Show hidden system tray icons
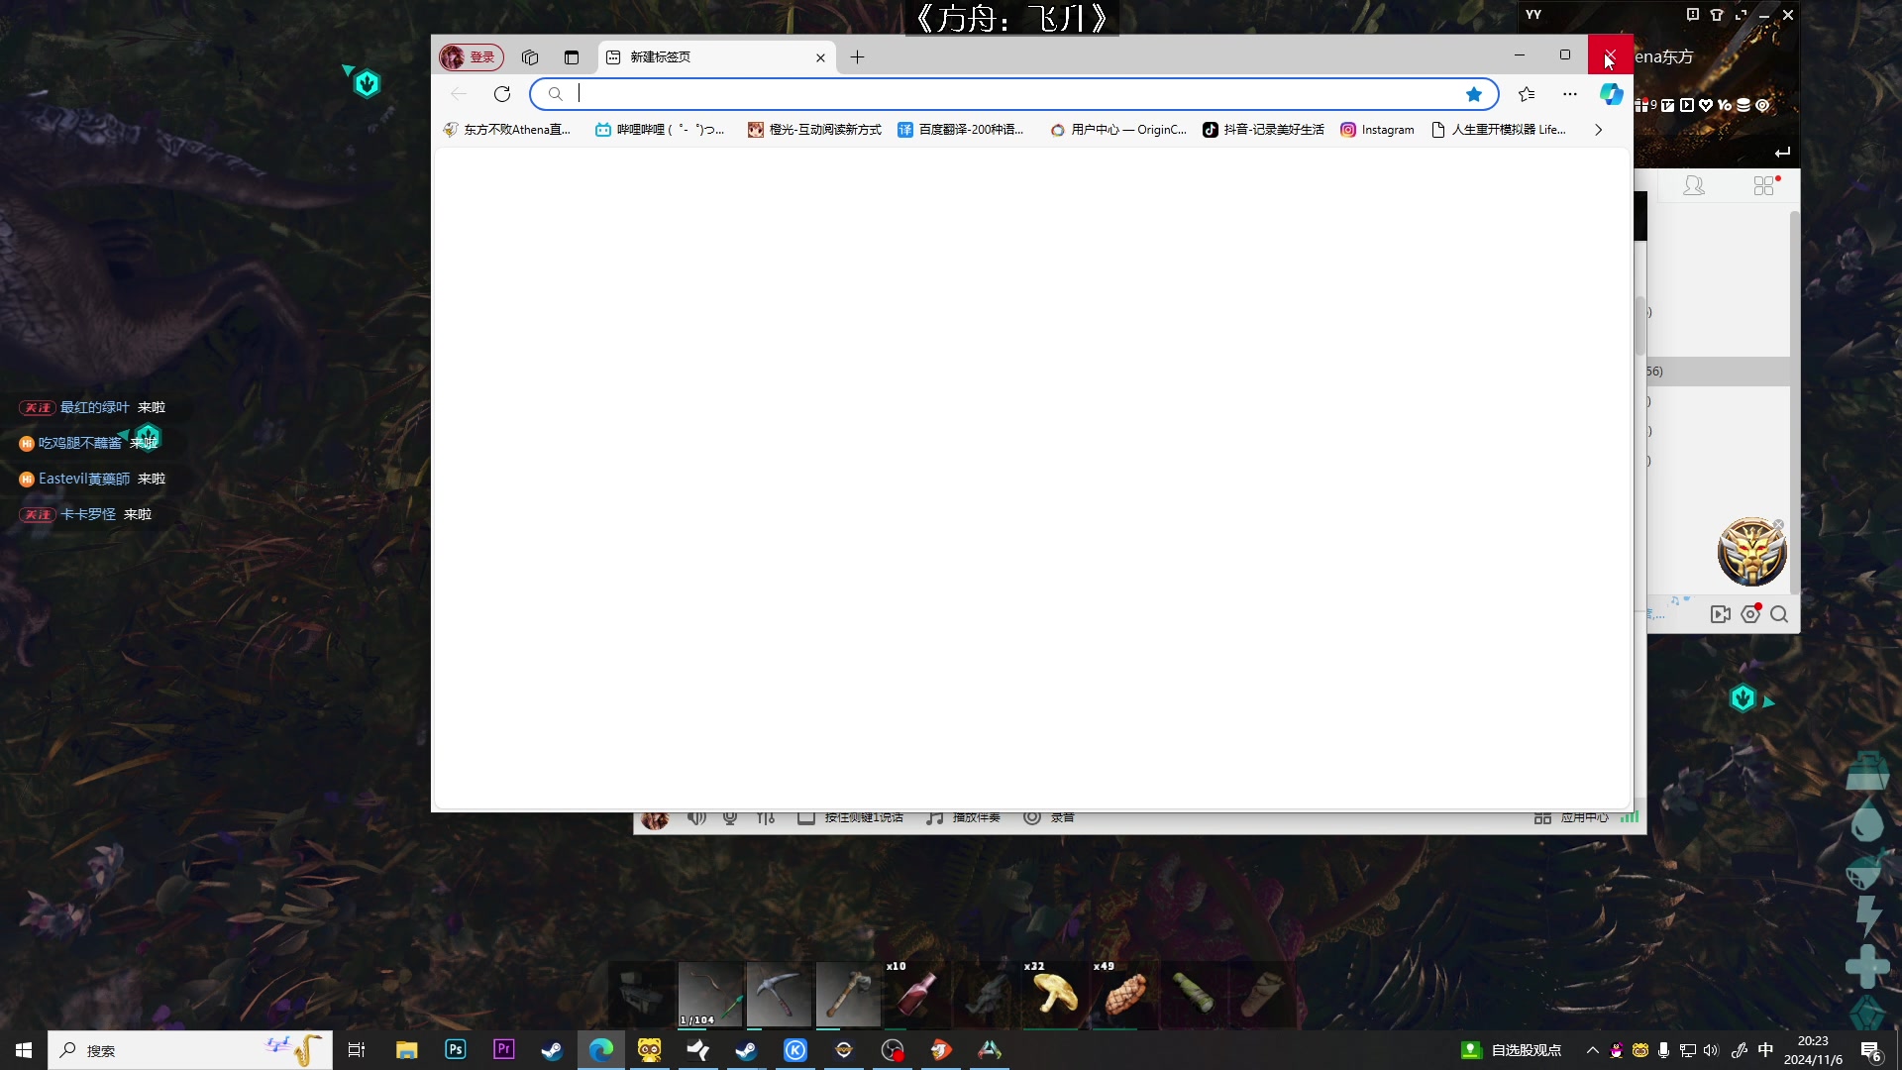Screen dimensions: 1902x1070 coord(1592,1050)
